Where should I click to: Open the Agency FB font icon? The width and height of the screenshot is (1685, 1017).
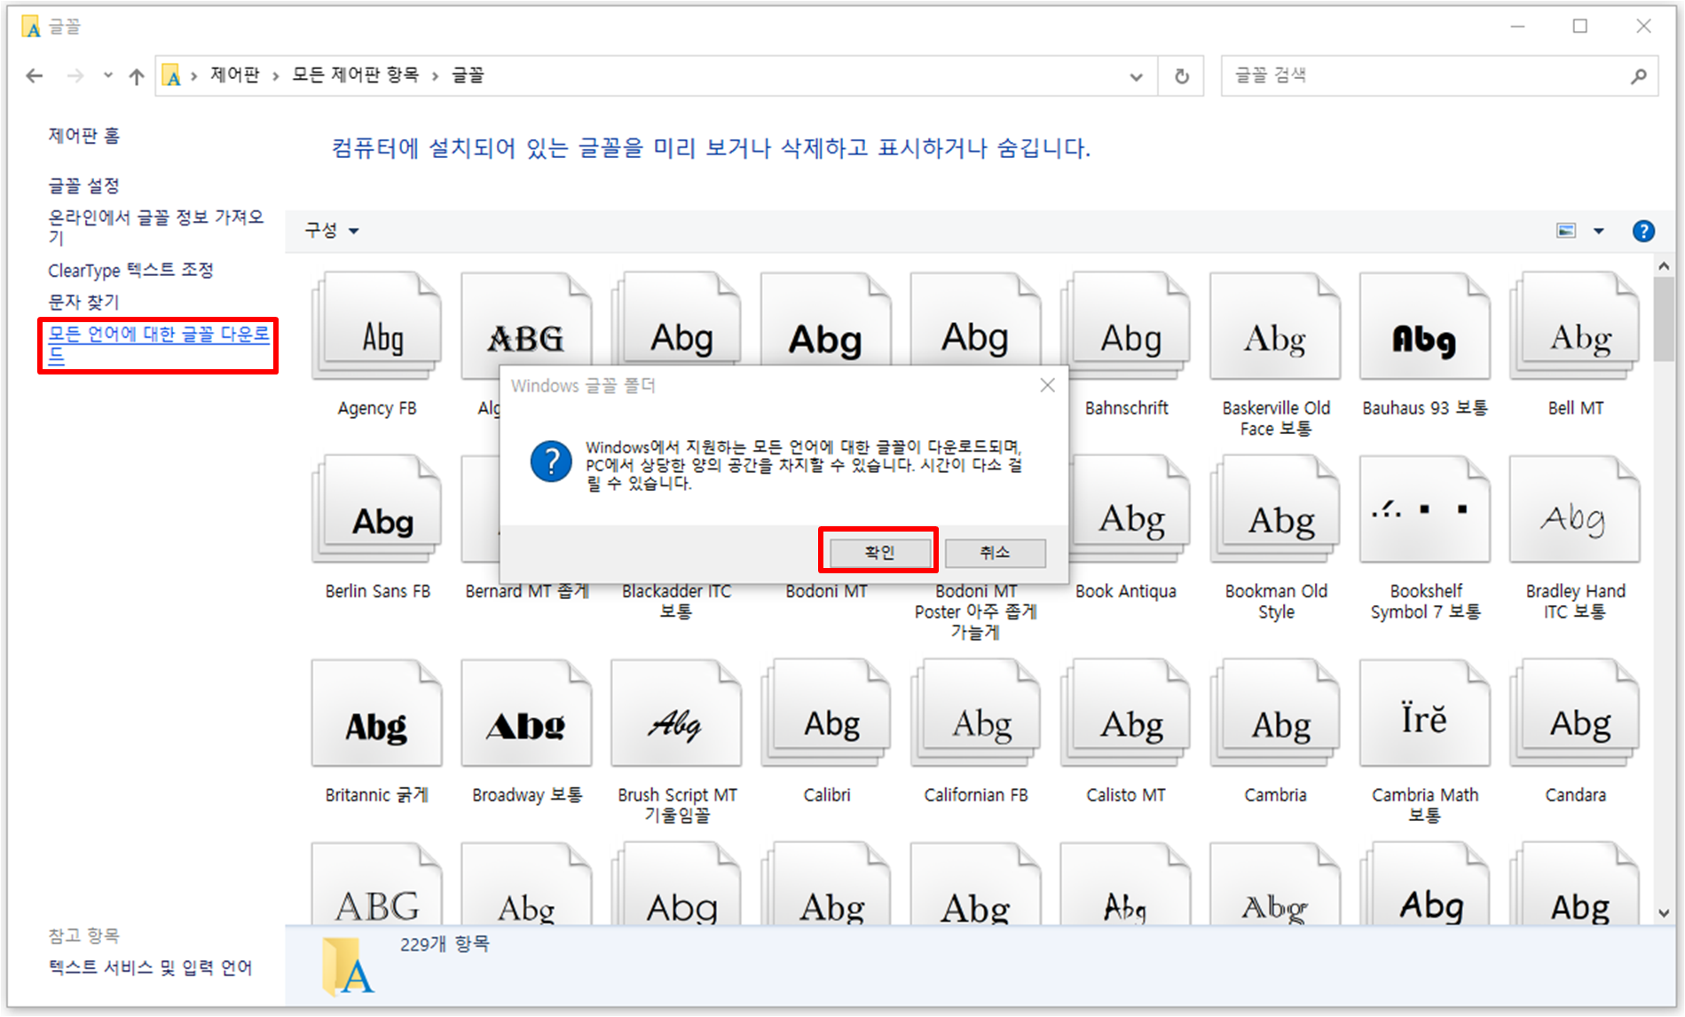coord(376,327)
